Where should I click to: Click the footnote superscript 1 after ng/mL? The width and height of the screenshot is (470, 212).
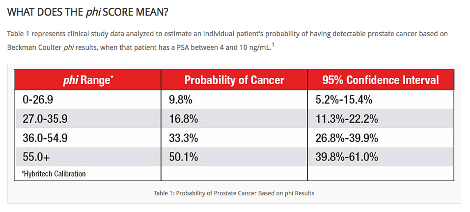[x=272, y=46]
